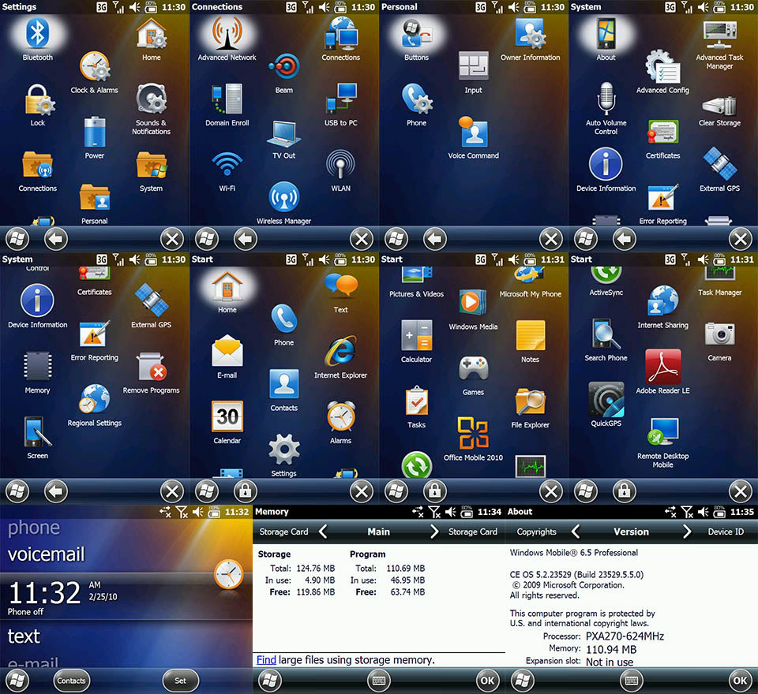Open Voice Command icon
This screenshot has height=694, width=758.
coord(473,132)
